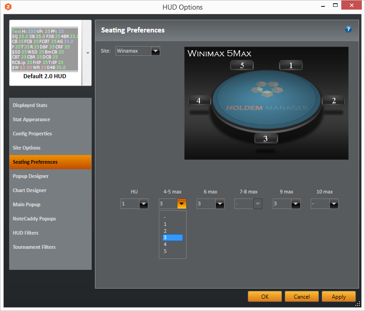Open NoteCaddy Popups section
The width and height of the screenshot is (365, 311).
pyautogui.click(x=50, y=219)
